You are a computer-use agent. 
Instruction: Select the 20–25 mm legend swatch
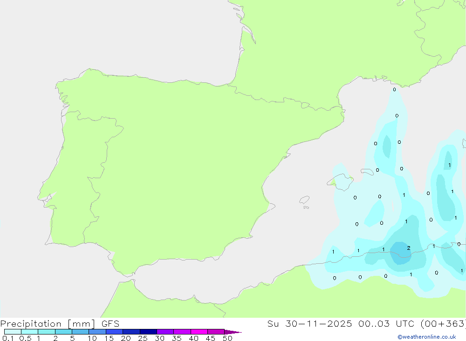coord(131,332)
